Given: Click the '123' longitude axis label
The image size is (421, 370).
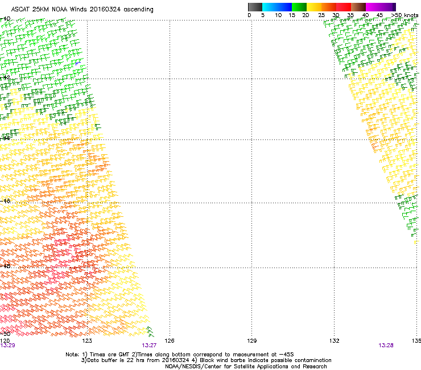Looking at the screenshot, I should click(87, 341).
